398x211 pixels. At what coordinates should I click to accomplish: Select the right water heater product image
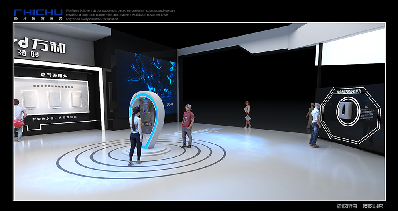coord(76,99)
